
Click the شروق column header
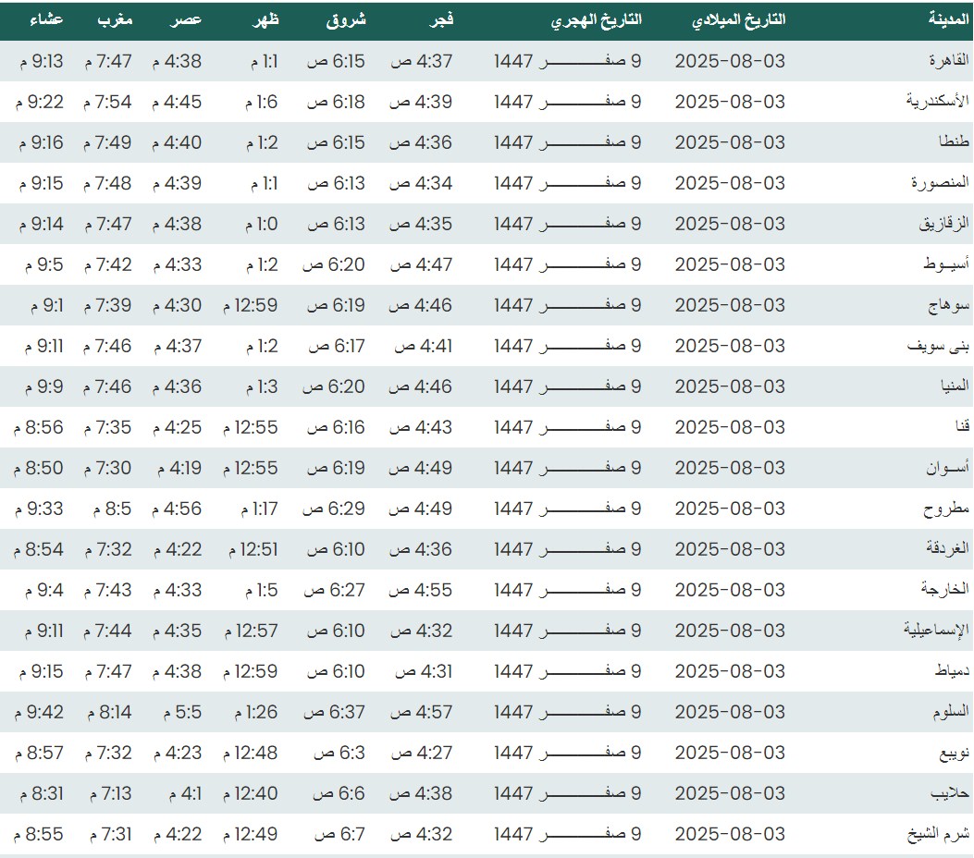pyautogui.click(x=346, y=19)
